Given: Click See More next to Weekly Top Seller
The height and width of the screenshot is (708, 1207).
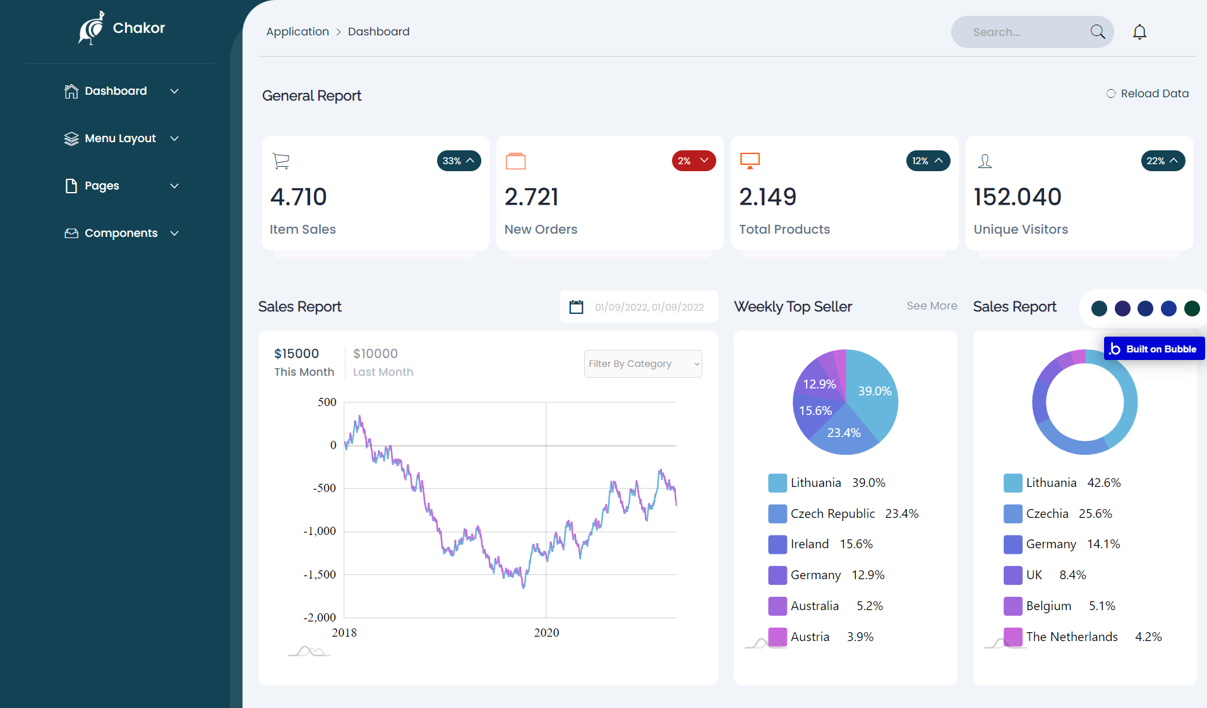Looking at the screenshot, I should 932,306.
